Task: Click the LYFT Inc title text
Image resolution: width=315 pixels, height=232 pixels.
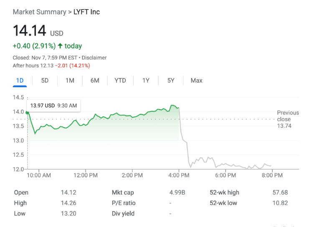Action: coord(87,12)
